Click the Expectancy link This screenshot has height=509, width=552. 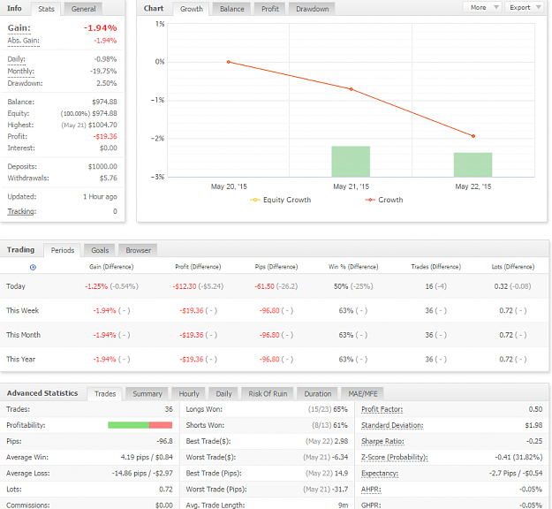[x=380, y=474]
